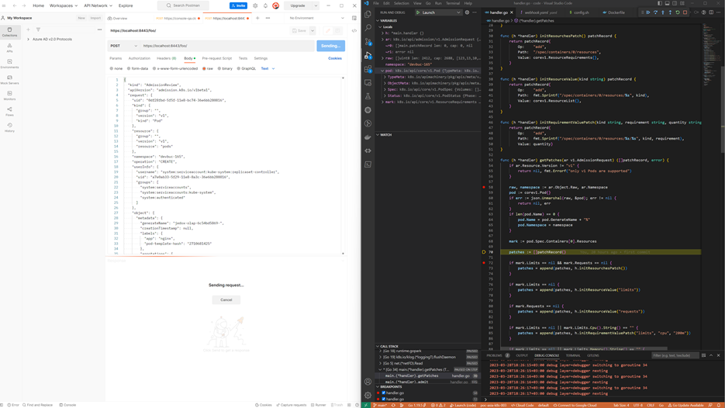Open the Flows sidebar section

point(9,112)
